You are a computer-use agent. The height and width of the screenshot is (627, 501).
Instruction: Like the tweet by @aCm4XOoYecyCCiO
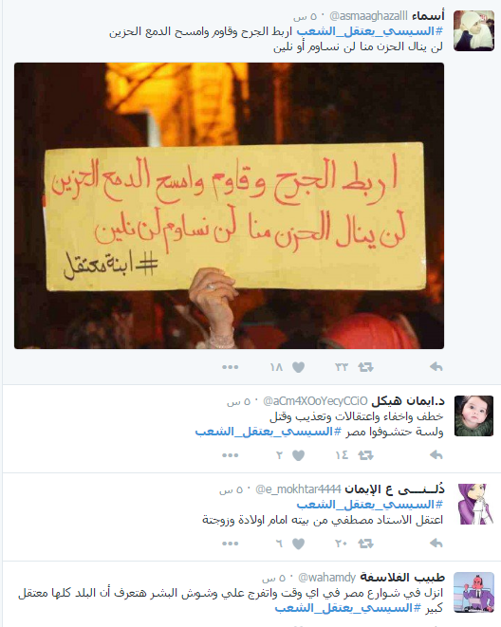[298, 454]
